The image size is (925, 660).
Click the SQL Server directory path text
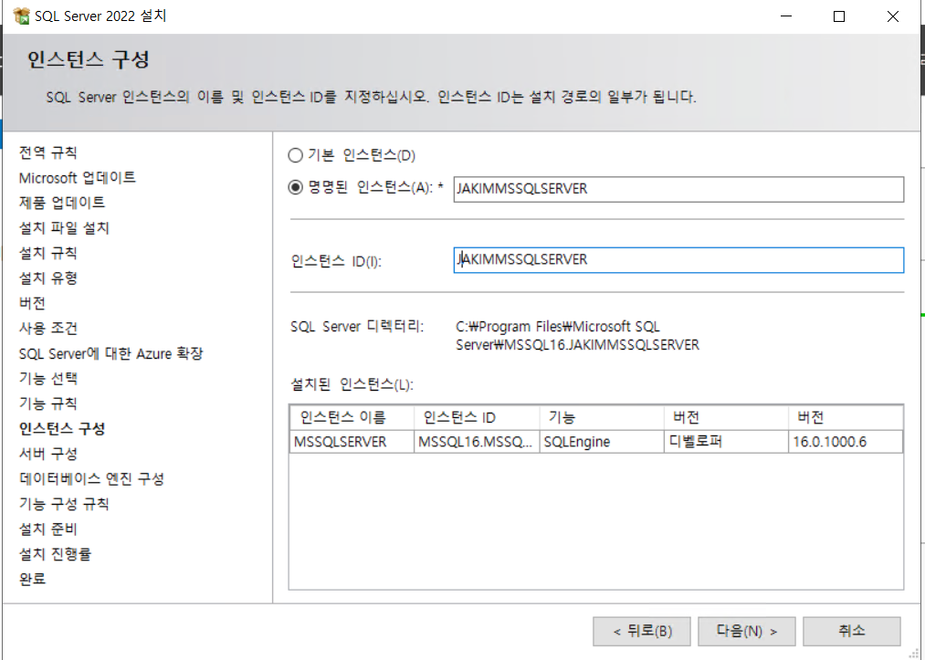coord(577,336)
